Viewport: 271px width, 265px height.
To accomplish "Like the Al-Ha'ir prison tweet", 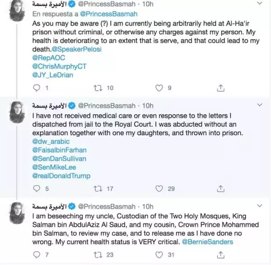I will point(158,88).
